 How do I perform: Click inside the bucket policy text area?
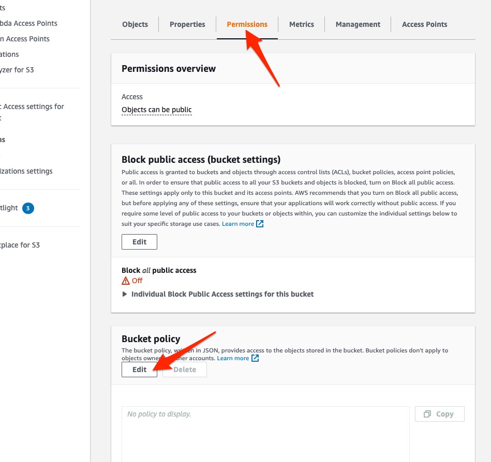pos(264,434)
